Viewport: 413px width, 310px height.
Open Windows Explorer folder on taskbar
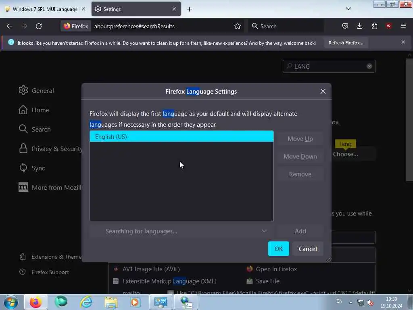[x=111, y=302]
